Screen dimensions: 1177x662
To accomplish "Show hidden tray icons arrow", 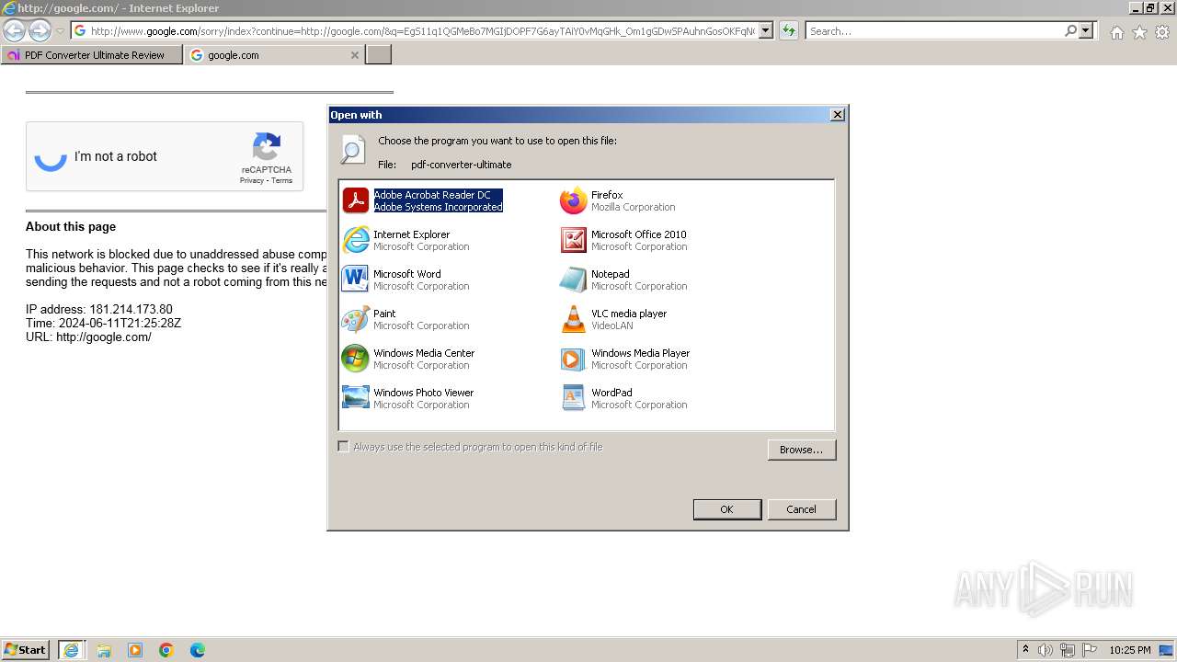I will [1025, 649].
